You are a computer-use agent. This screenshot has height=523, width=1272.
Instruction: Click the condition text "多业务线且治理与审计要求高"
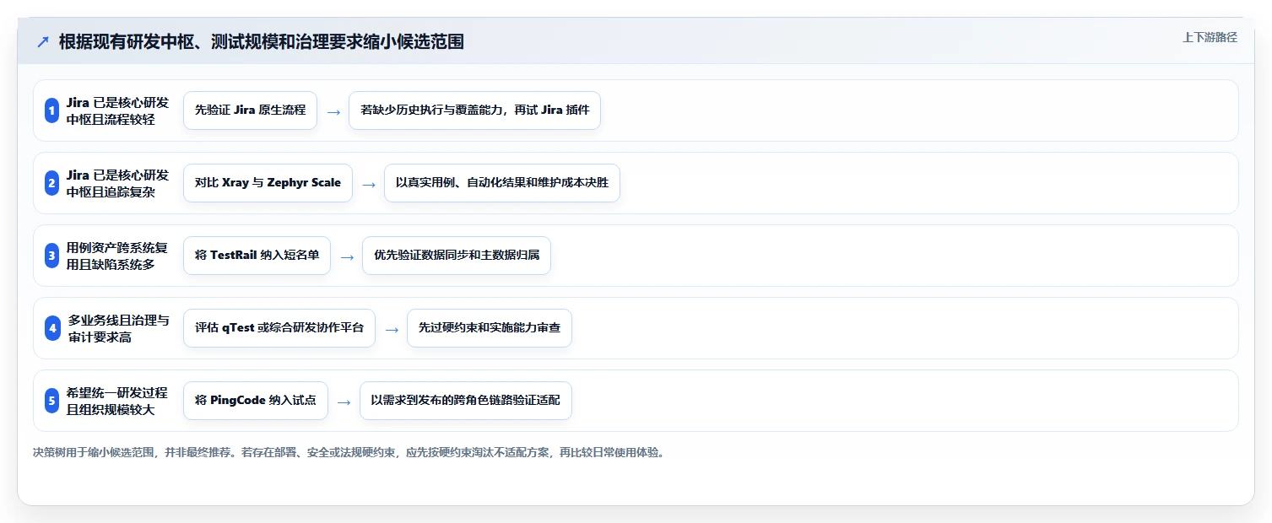click(x=118, y=328)
